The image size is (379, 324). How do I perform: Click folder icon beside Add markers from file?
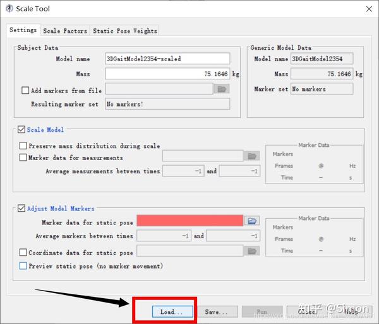222,89
